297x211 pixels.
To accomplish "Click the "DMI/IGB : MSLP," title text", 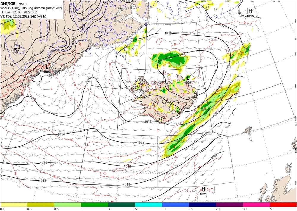I will (x=14, y=3).
